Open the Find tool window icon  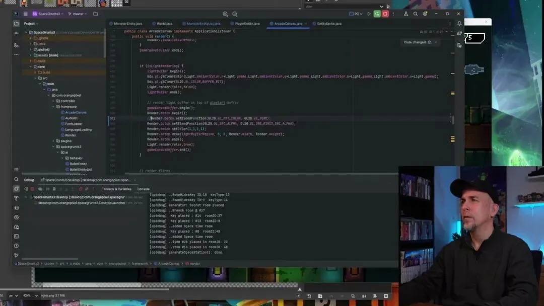[16, 180]
